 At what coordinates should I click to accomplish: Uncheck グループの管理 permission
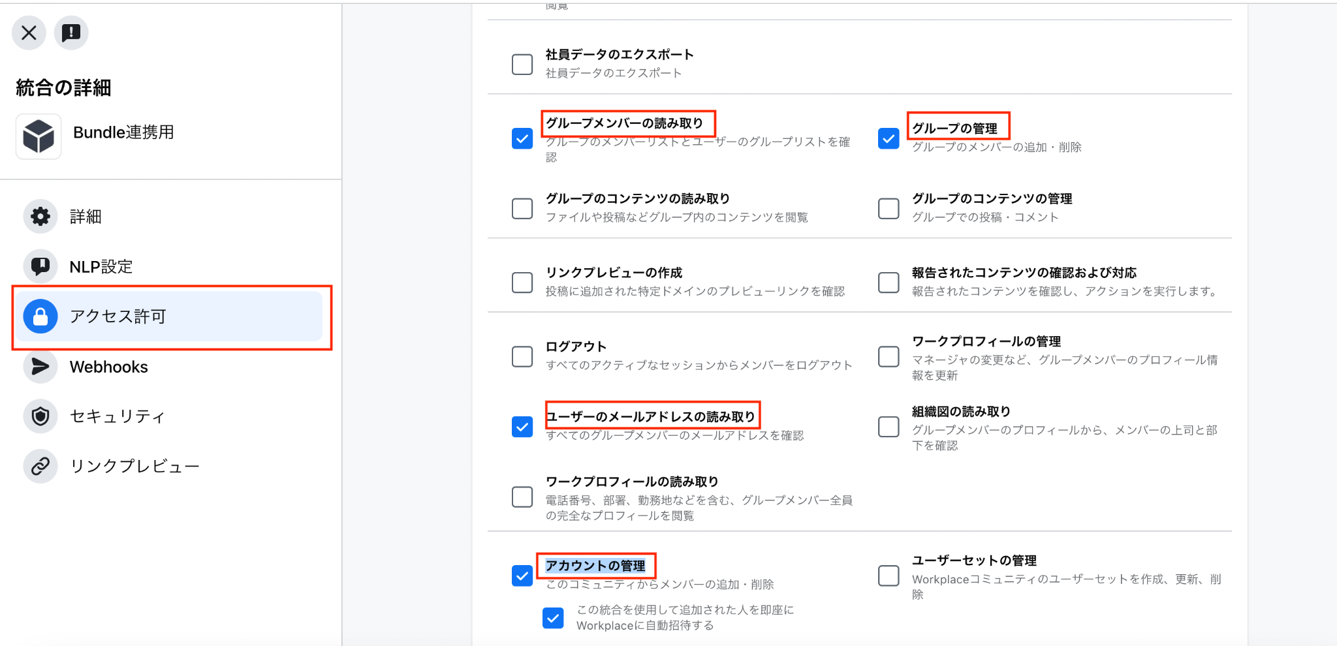click(x=889, y=138)
